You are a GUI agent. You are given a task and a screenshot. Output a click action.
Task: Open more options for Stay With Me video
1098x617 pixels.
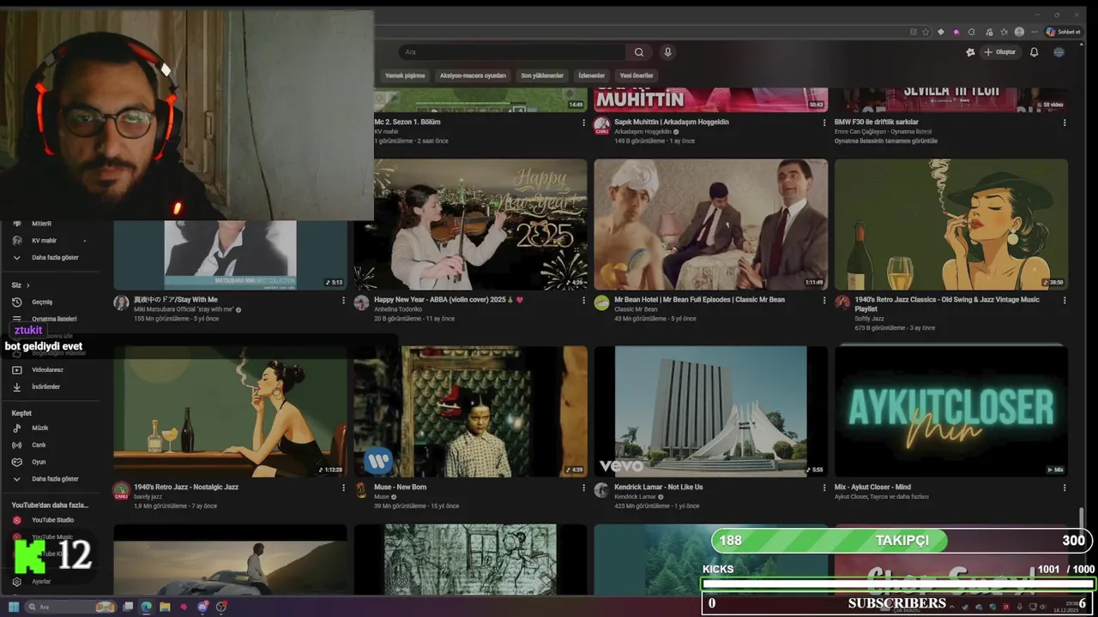click(344, 301)
